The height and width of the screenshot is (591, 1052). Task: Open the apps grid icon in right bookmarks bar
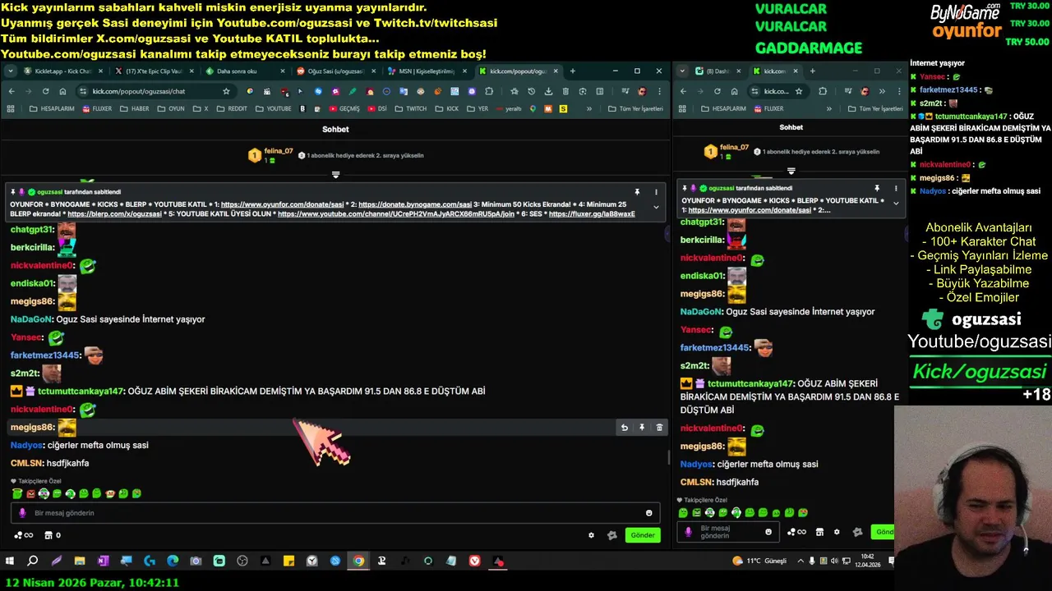tap(683, 108)
